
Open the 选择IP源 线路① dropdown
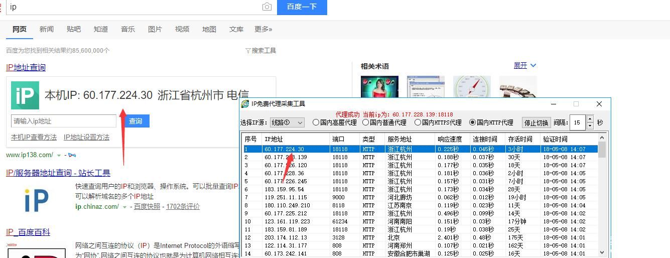point(287,122)
